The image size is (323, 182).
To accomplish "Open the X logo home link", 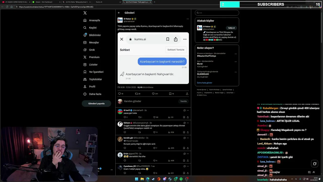I will pyautogui.click(x=85, y=13).
